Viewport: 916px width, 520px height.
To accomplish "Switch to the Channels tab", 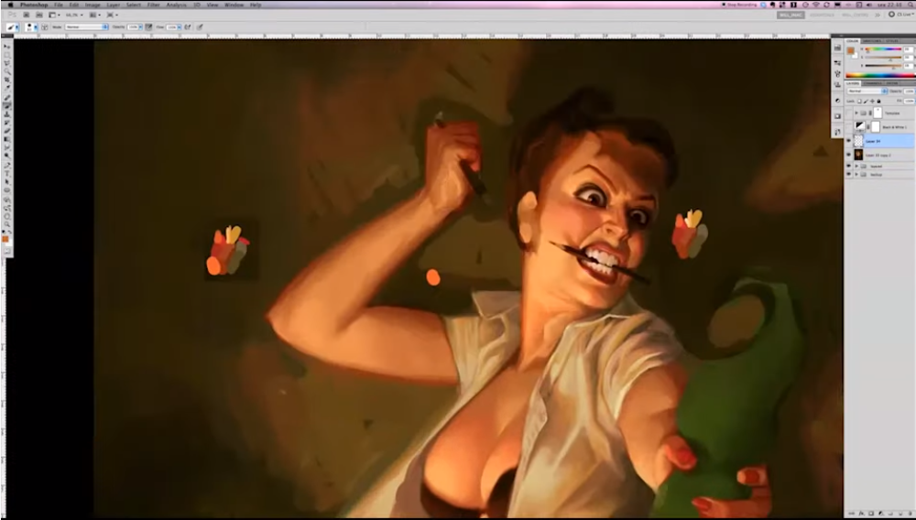I will click(874, 83).
